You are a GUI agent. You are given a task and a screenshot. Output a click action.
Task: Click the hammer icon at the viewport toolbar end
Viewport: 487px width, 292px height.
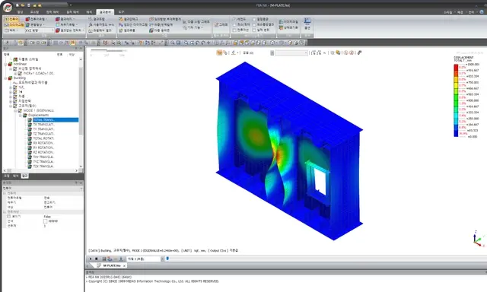[359, 52]
